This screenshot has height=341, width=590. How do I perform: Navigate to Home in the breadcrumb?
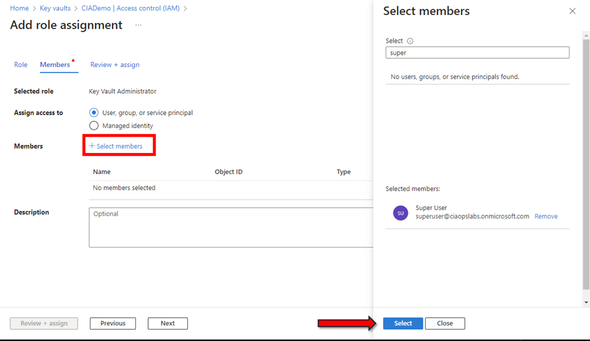tap(20, 8)
